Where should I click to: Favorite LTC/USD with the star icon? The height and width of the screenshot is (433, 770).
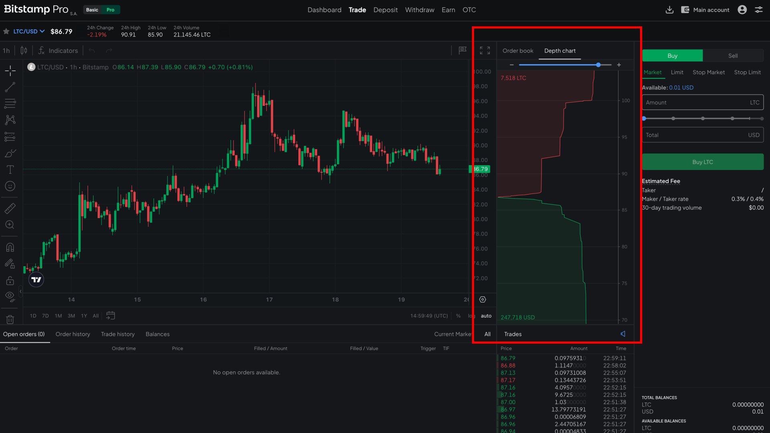click(x=6, y=31)
